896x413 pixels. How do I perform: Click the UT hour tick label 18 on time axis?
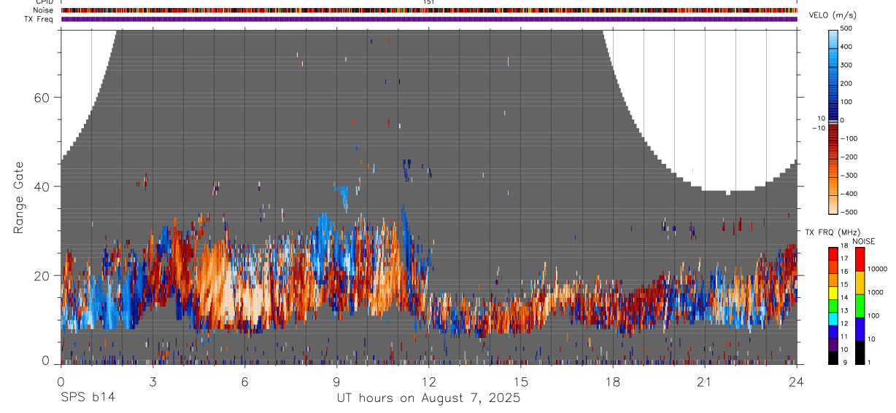[612, 382]
